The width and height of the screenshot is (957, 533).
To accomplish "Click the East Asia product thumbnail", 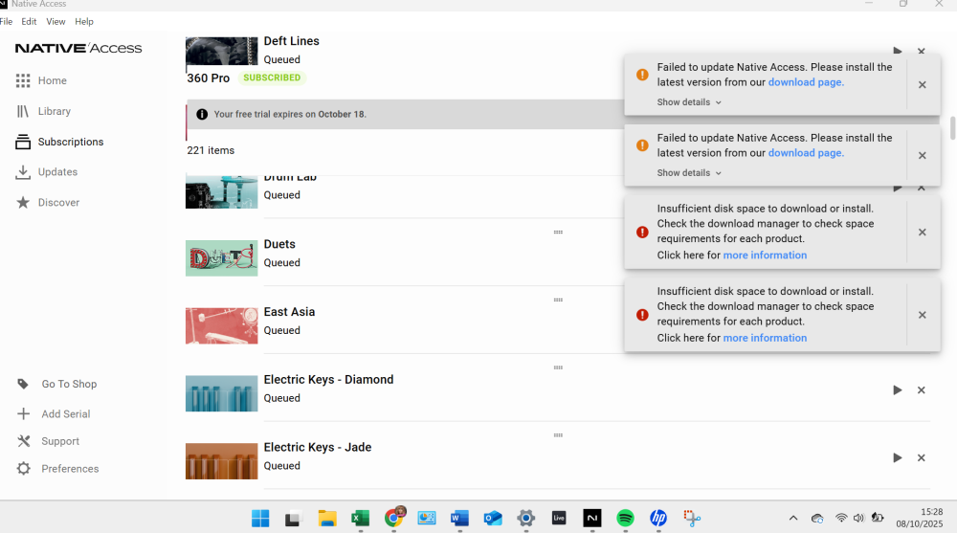I will pyautogui.click(x=222, y=326).
